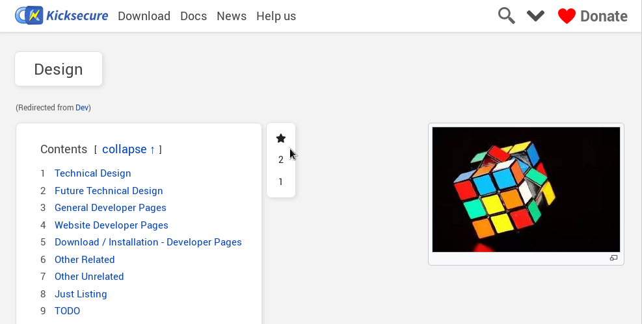Screen dimensions: 642x324
Task: Click the enlarge icon below Rubik's cube image
Action: click(x=613, y=258)
